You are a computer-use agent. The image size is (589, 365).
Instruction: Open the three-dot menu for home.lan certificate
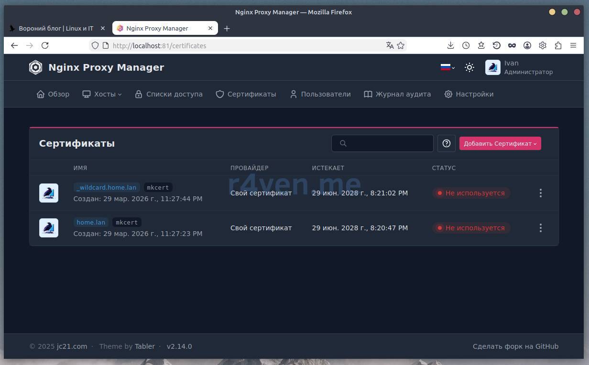click(x=540, y=228)
